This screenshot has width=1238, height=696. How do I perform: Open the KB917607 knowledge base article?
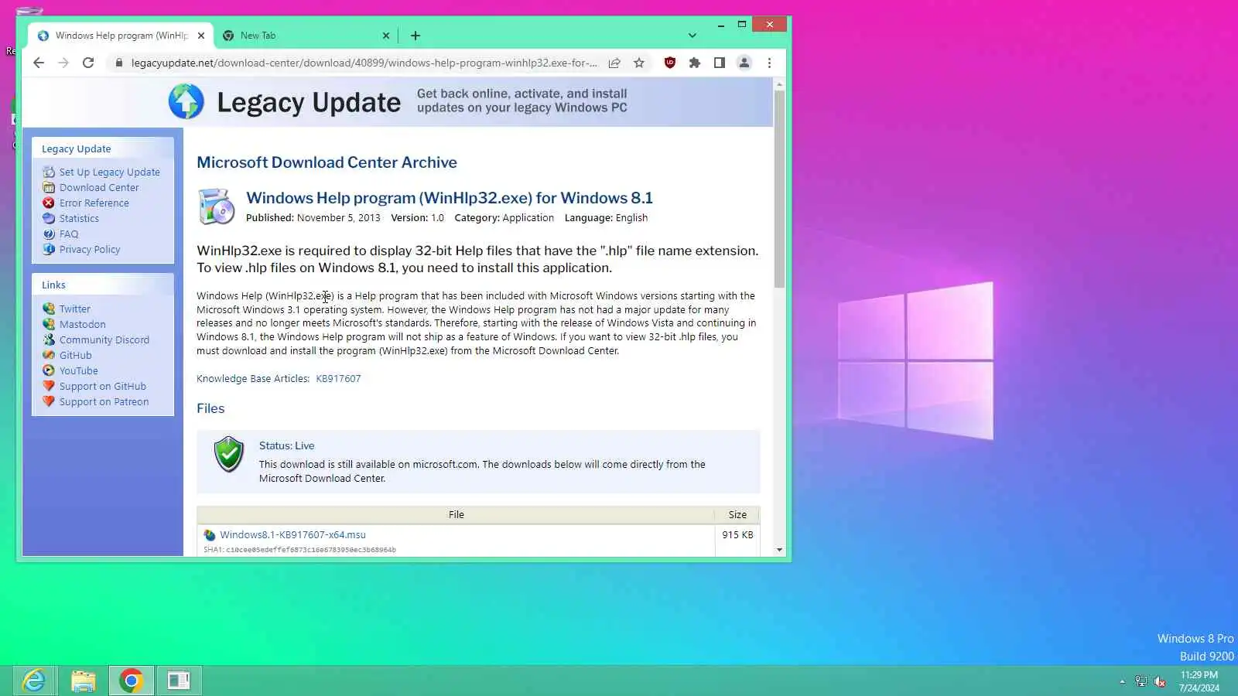338,378
